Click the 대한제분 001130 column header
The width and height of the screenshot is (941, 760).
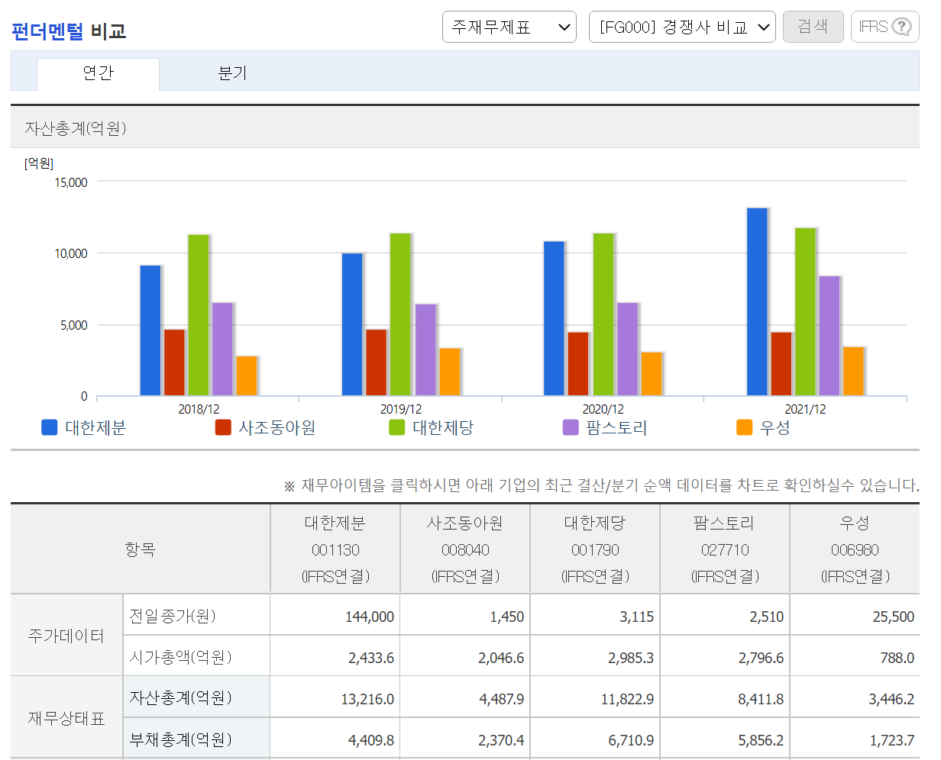click(335, 549)
